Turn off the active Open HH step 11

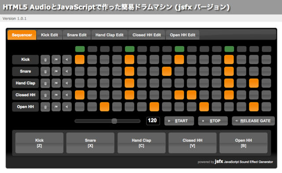click(204, 107)
